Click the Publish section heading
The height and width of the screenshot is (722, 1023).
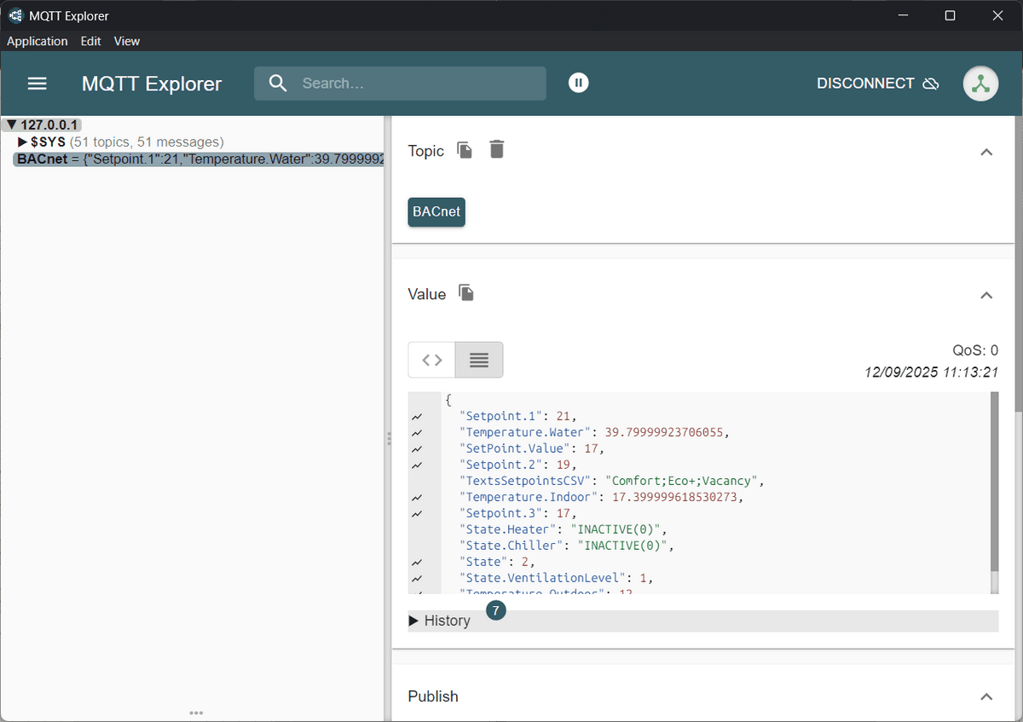[x=433, y=696]
